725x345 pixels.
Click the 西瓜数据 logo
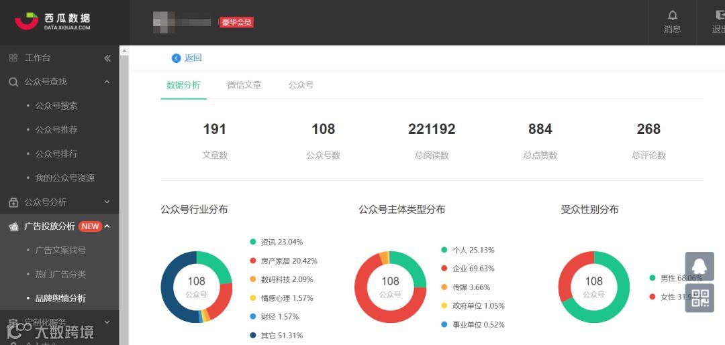pos(52,21)
